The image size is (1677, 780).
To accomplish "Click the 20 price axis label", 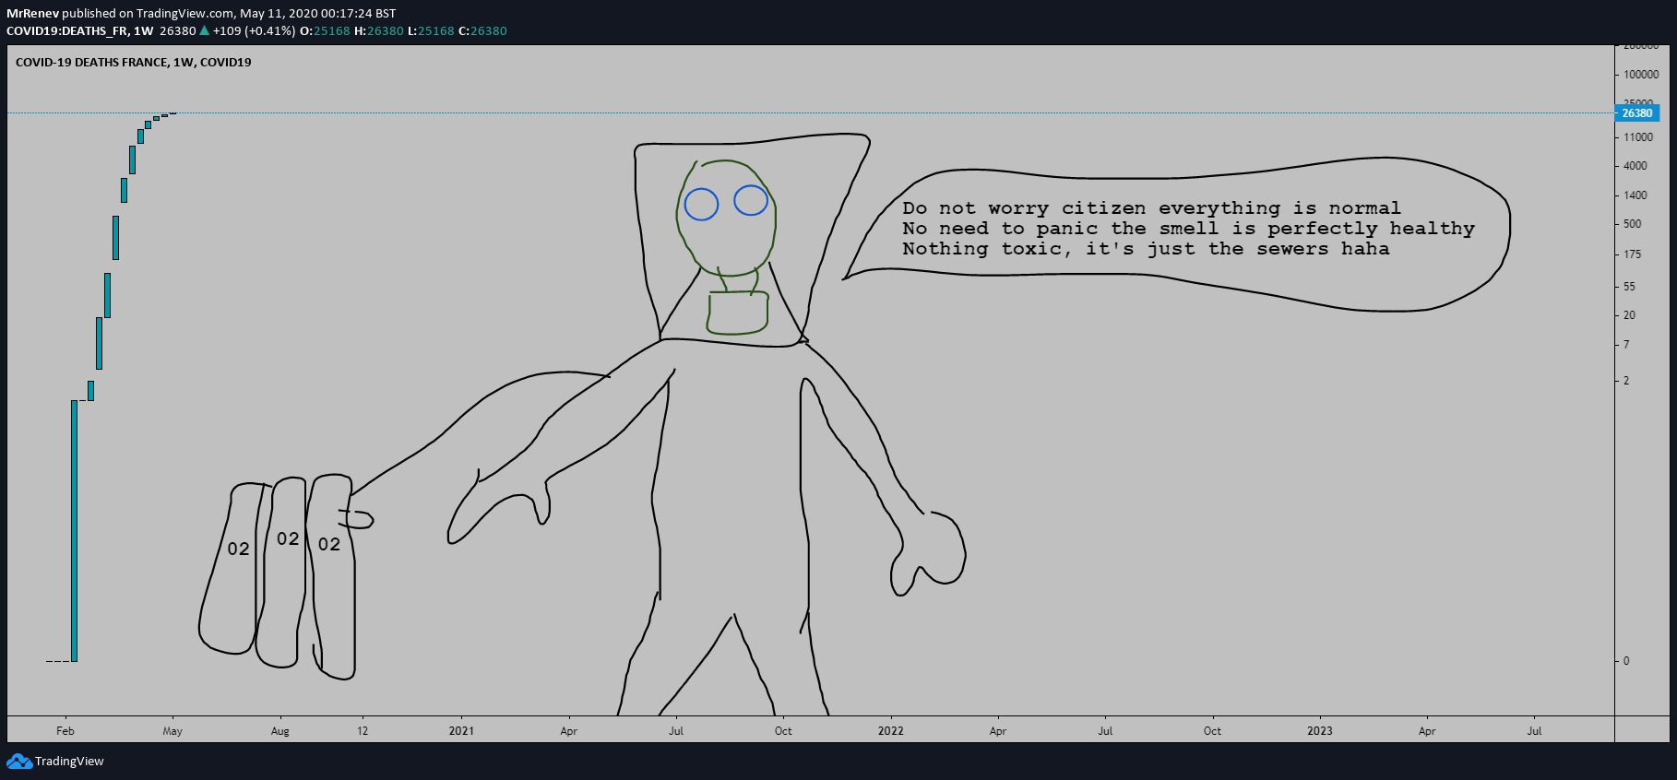I will (x=1630, y=315).
